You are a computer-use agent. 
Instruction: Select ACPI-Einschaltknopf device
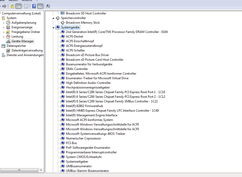[x=80, y=41]
